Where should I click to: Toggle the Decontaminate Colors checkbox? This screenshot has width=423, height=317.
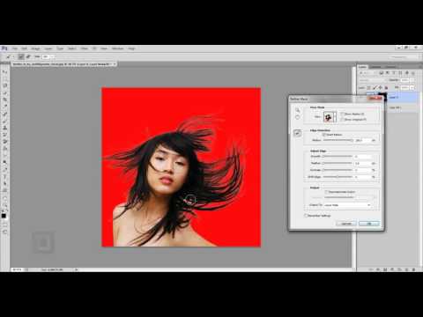coord(326,192)
